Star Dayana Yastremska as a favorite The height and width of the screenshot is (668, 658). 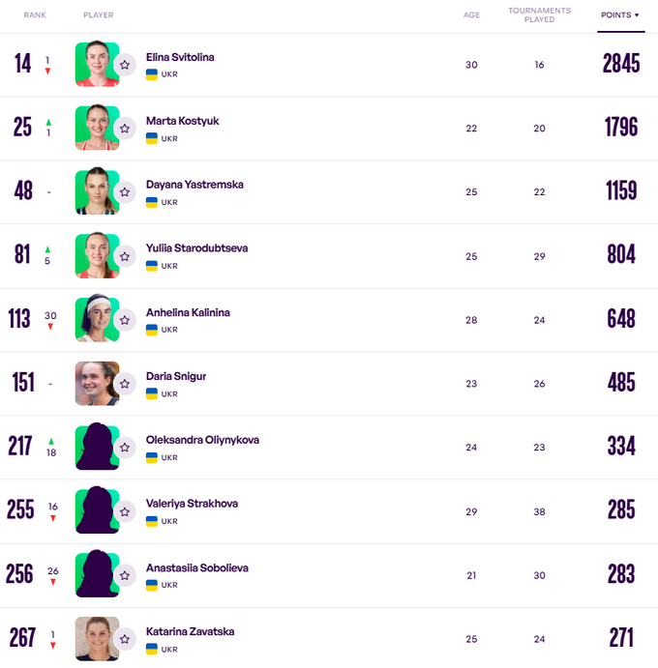(125, 192)
